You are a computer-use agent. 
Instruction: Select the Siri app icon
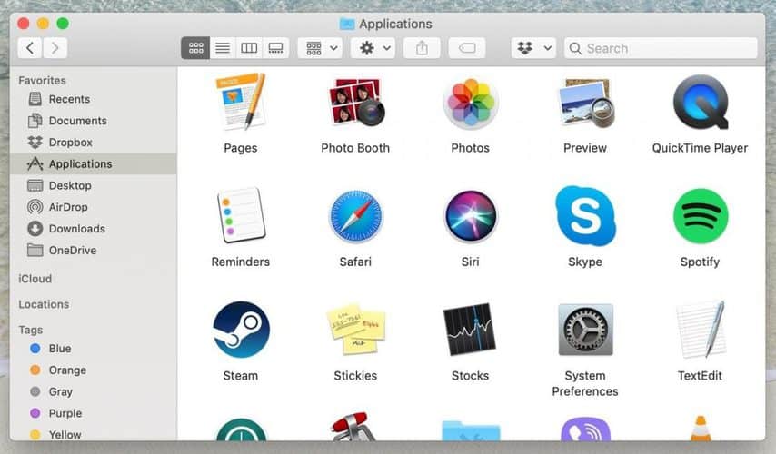(x=470, y=217)
